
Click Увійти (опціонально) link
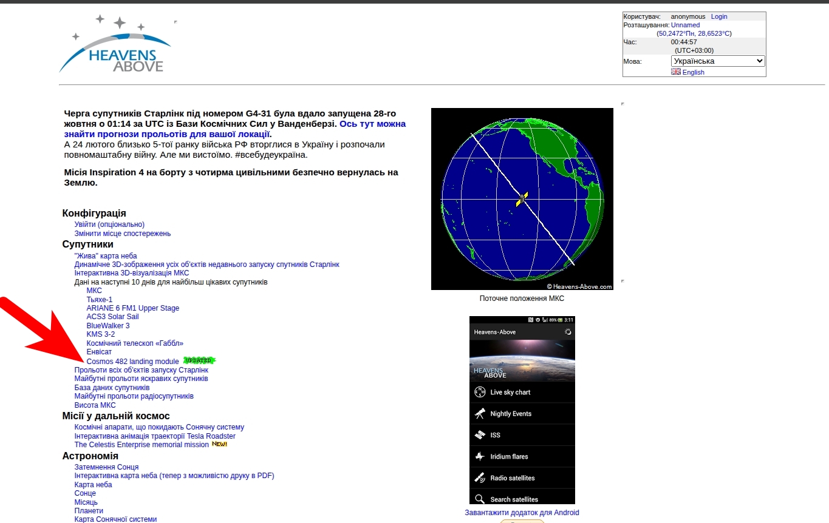coord(109,224)
